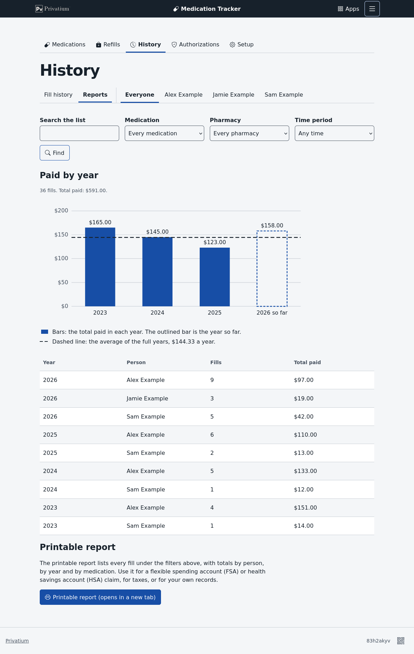Click the blue bars legend swatch
The height and width of the screenshot is (654, 414).
click(x=45, y=332)
